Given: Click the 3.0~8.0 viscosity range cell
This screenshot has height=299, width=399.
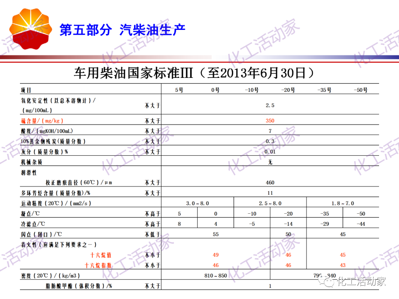Looking at the screenshot, I should tap(197, 202).
